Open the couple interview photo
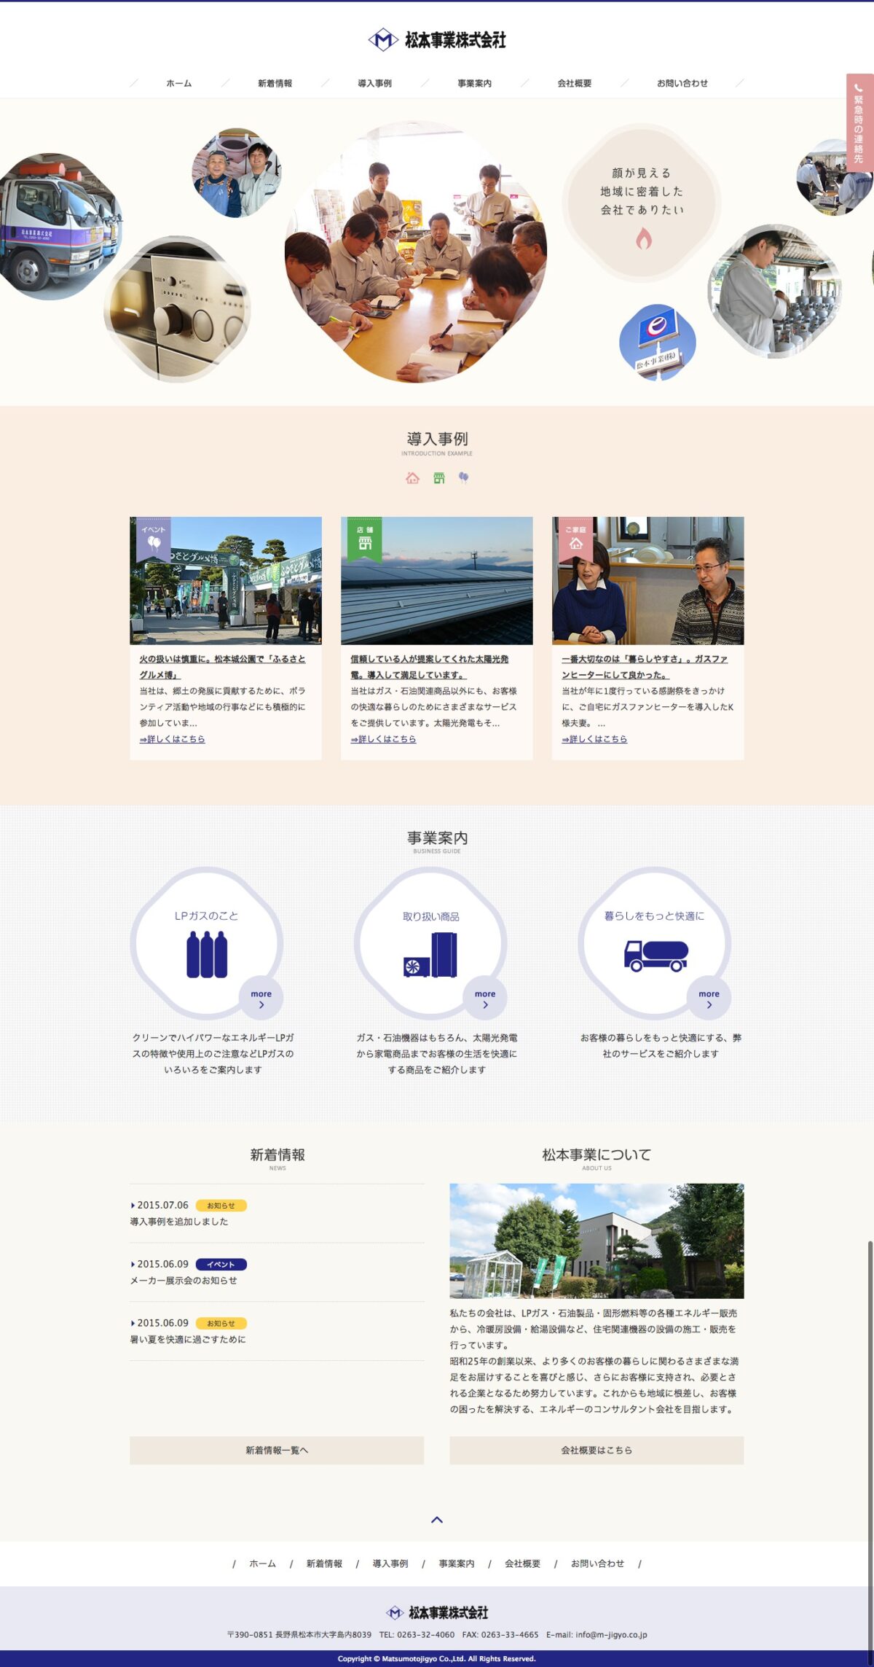 point(648,581)
